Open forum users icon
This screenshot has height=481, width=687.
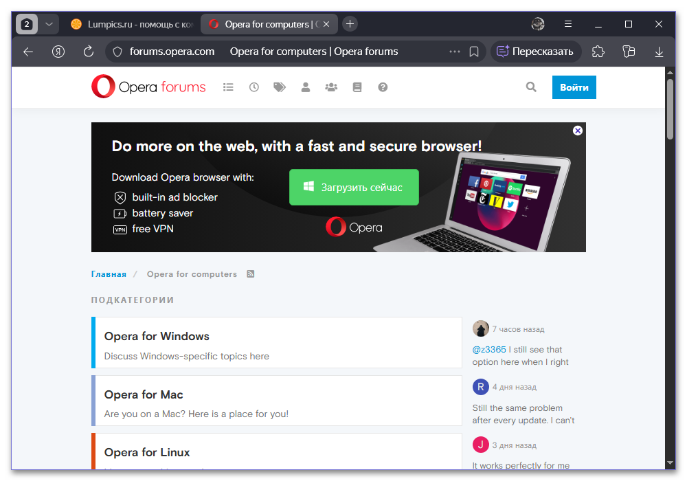(x=306, y=87)
